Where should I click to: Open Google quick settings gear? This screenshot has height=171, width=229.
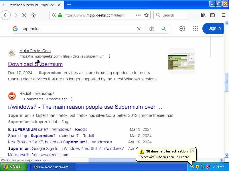(x=182, y=28)
